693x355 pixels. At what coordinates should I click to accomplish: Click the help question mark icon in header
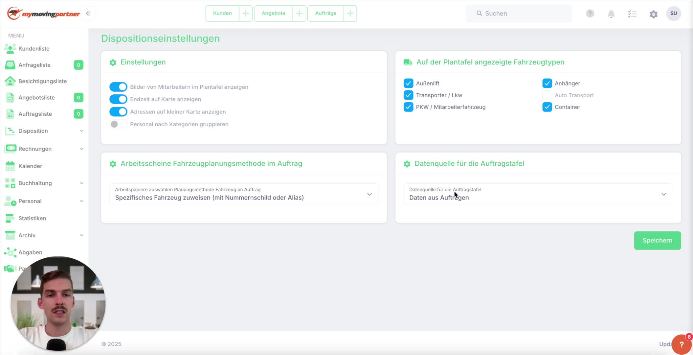[590, 13]
